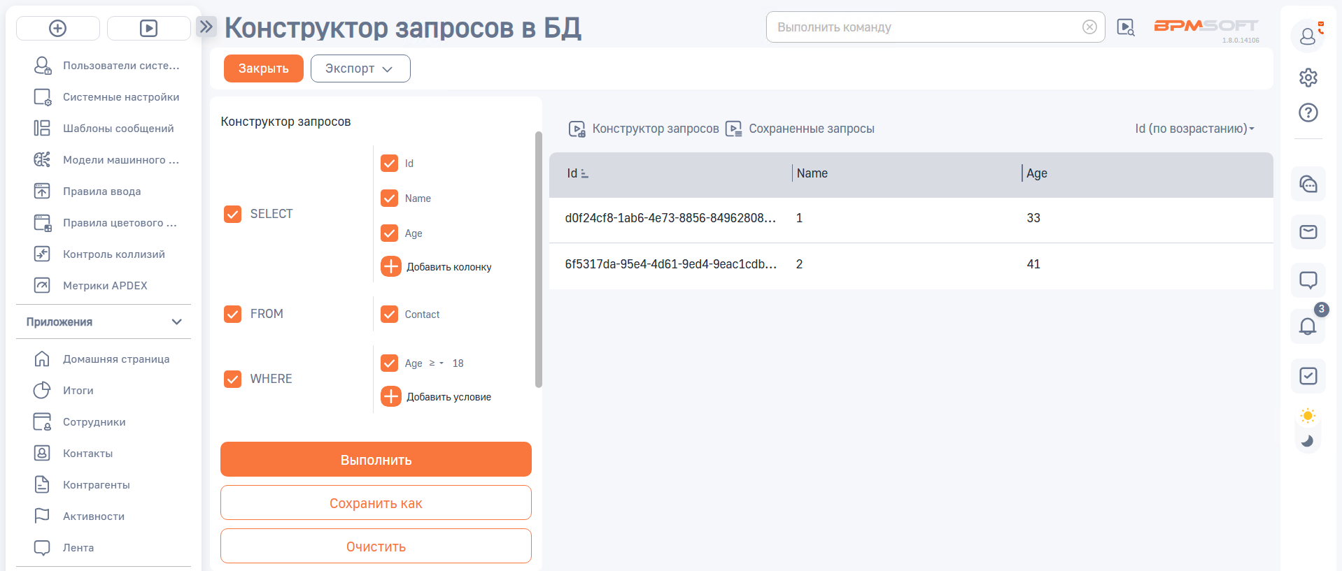Open Метрики APDEX sidebar icon

(43, 286)
